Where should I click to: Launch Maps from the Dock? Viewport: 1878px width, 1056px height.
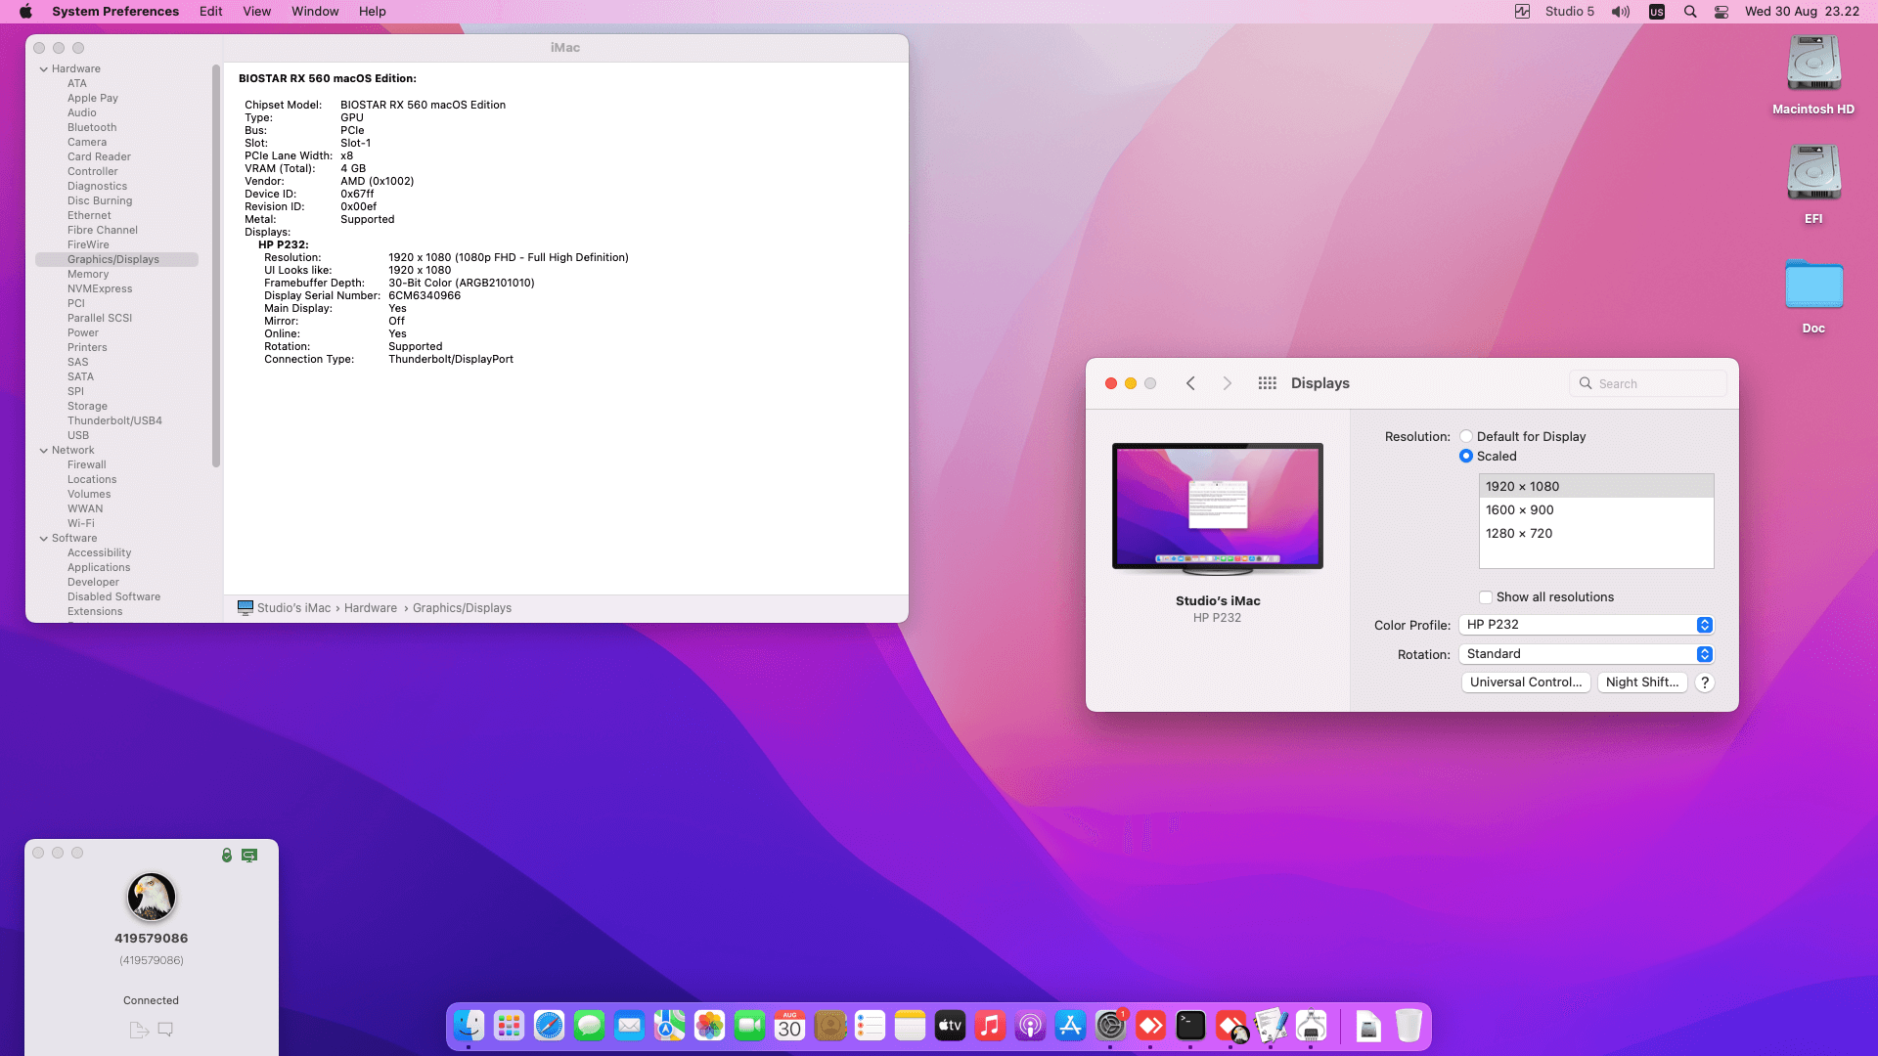coord(669,1026)
